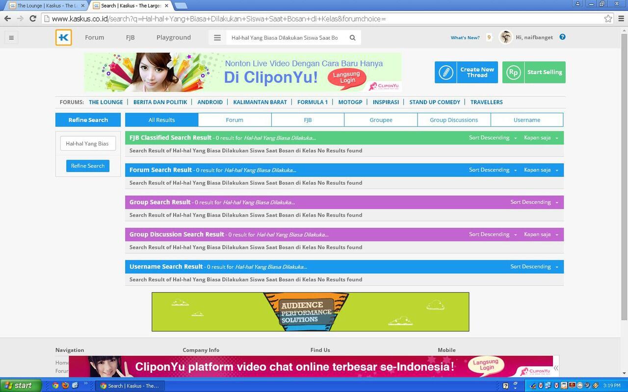Open the ANDROID forum link
The height and width of the screenshot is (392, 628).
point(210,102)
